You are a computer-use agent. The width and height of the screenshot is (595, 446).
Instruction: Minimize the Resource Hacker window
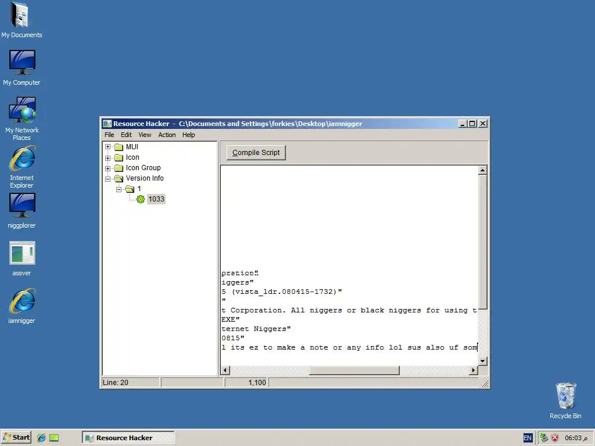pos(463,124)
